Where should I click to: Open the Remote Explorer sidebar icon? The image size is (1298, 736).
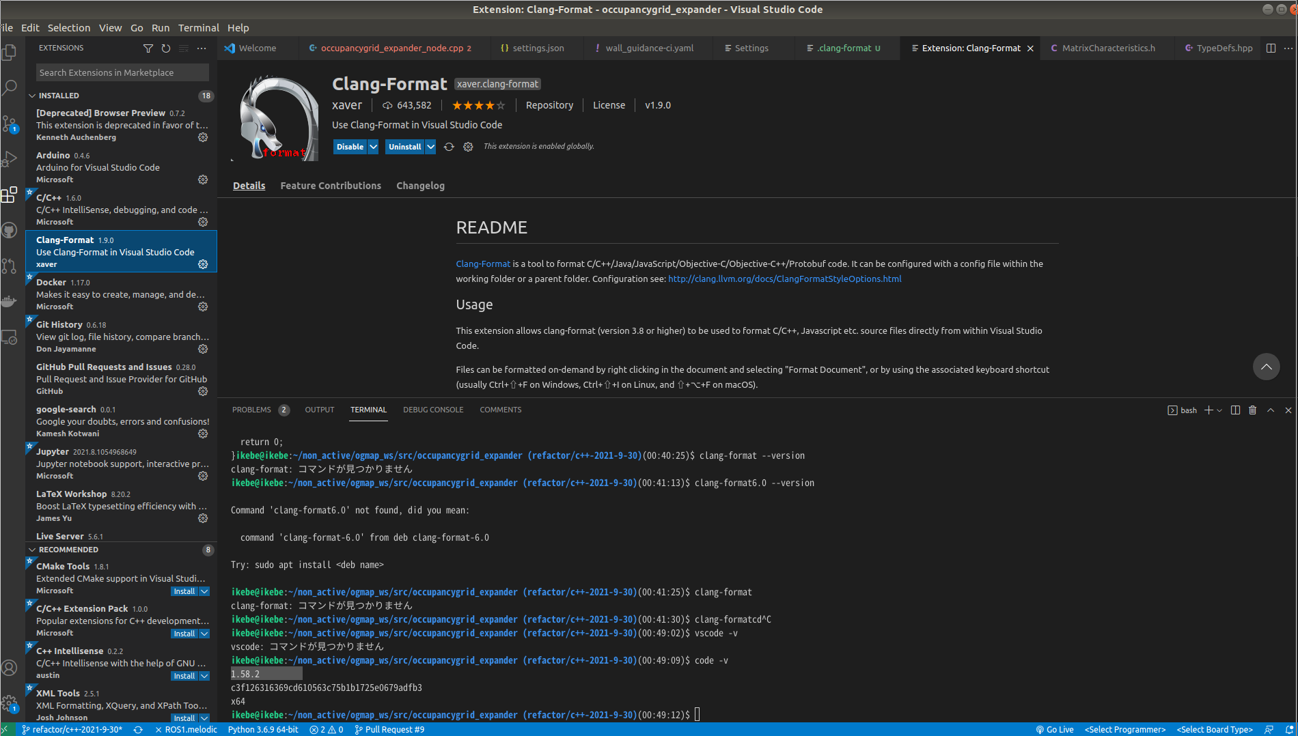tap(10, 337)
